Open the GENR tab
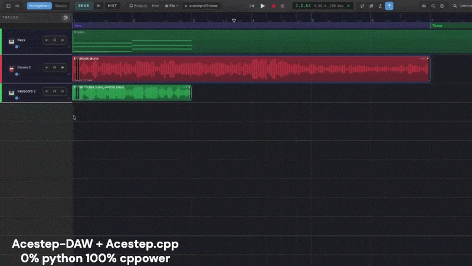The height and width of the screenshot is (266, 472). click(x=83, y=6)
